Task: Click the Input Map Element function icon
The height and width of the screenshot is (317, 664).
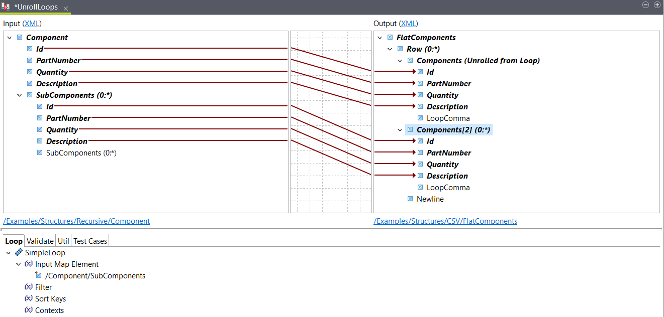Action: click(x=29, y=264)
